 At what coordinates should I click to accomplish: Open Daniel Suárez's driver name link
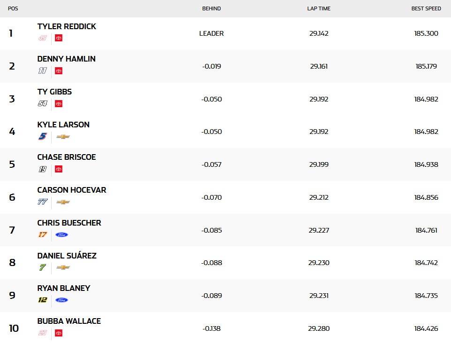(67, 256)
